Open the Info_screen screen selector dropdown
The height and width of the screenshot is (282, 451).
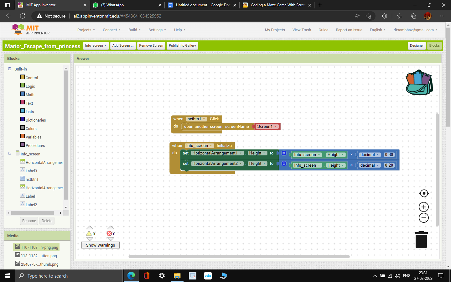click(96, 46)
